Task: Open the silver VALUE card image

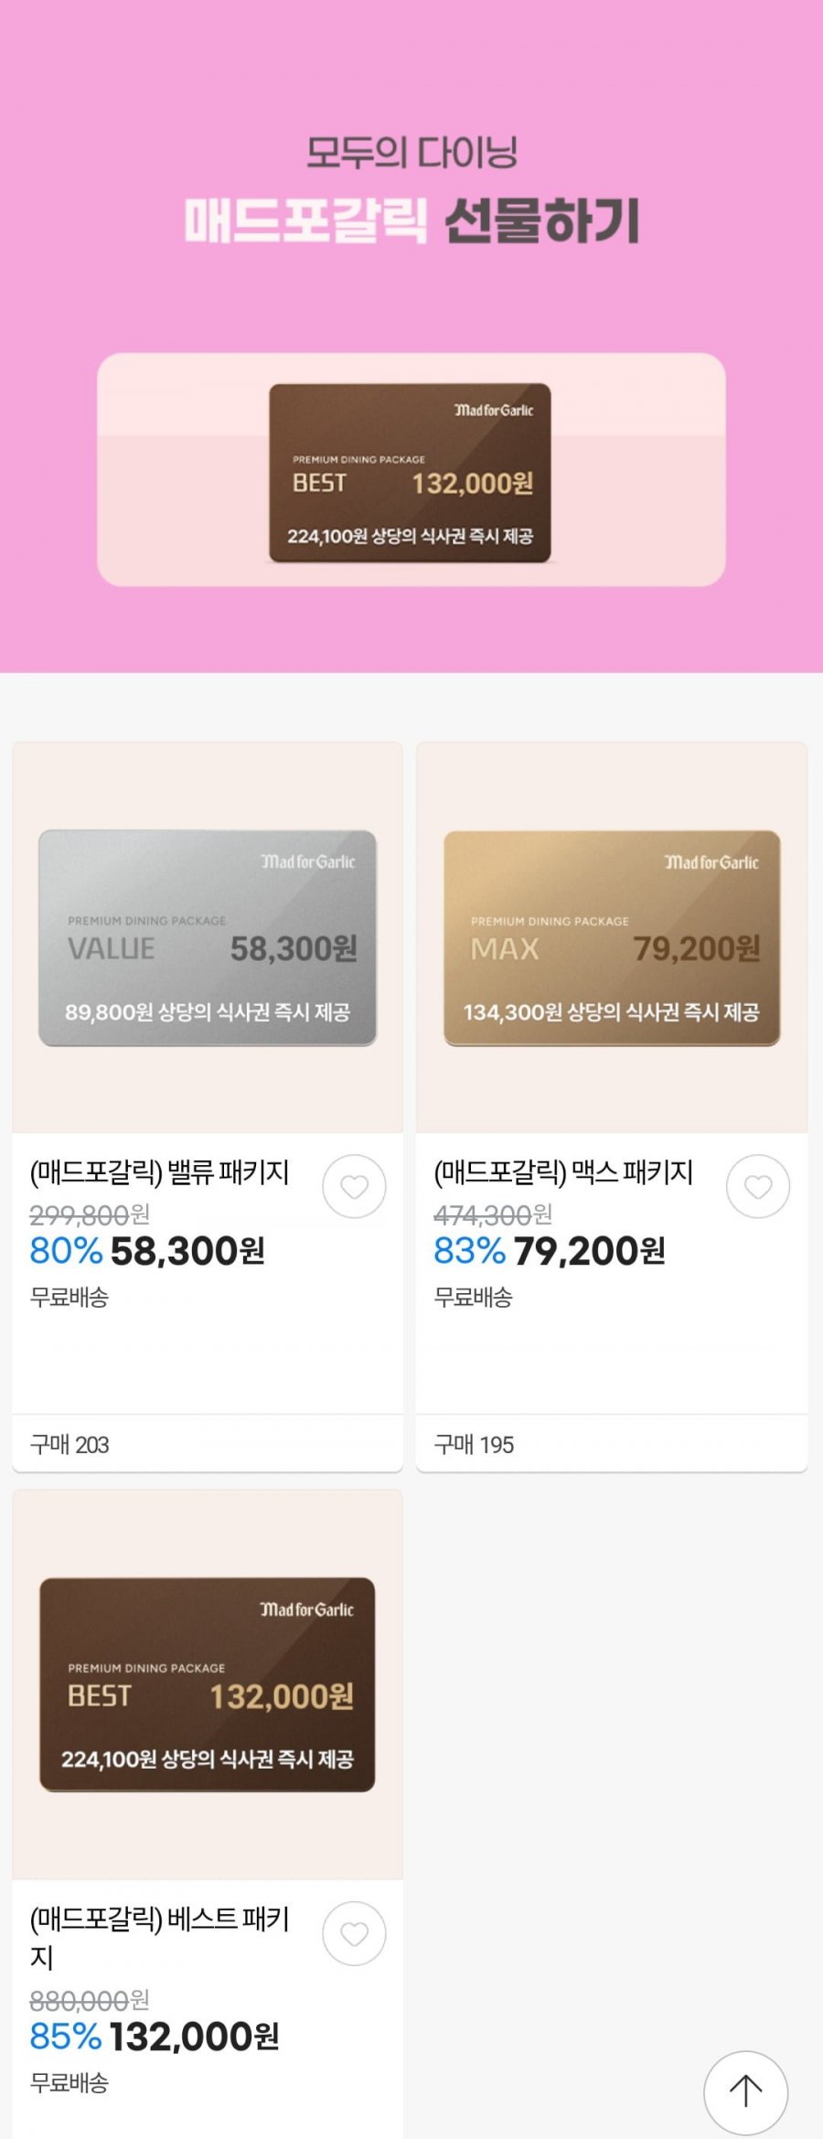Action: coord(208,937)
